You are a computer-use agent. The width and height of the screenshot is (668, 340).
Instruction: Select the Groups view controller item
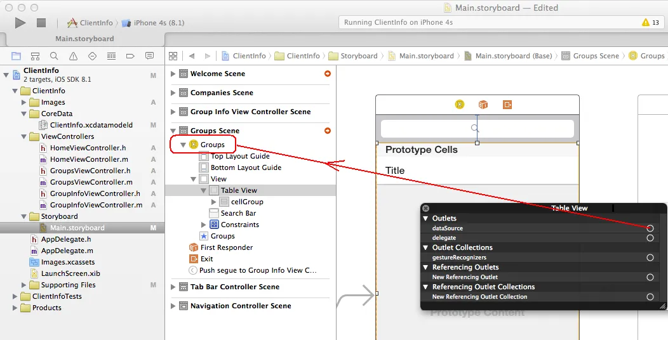coord(207,145)
